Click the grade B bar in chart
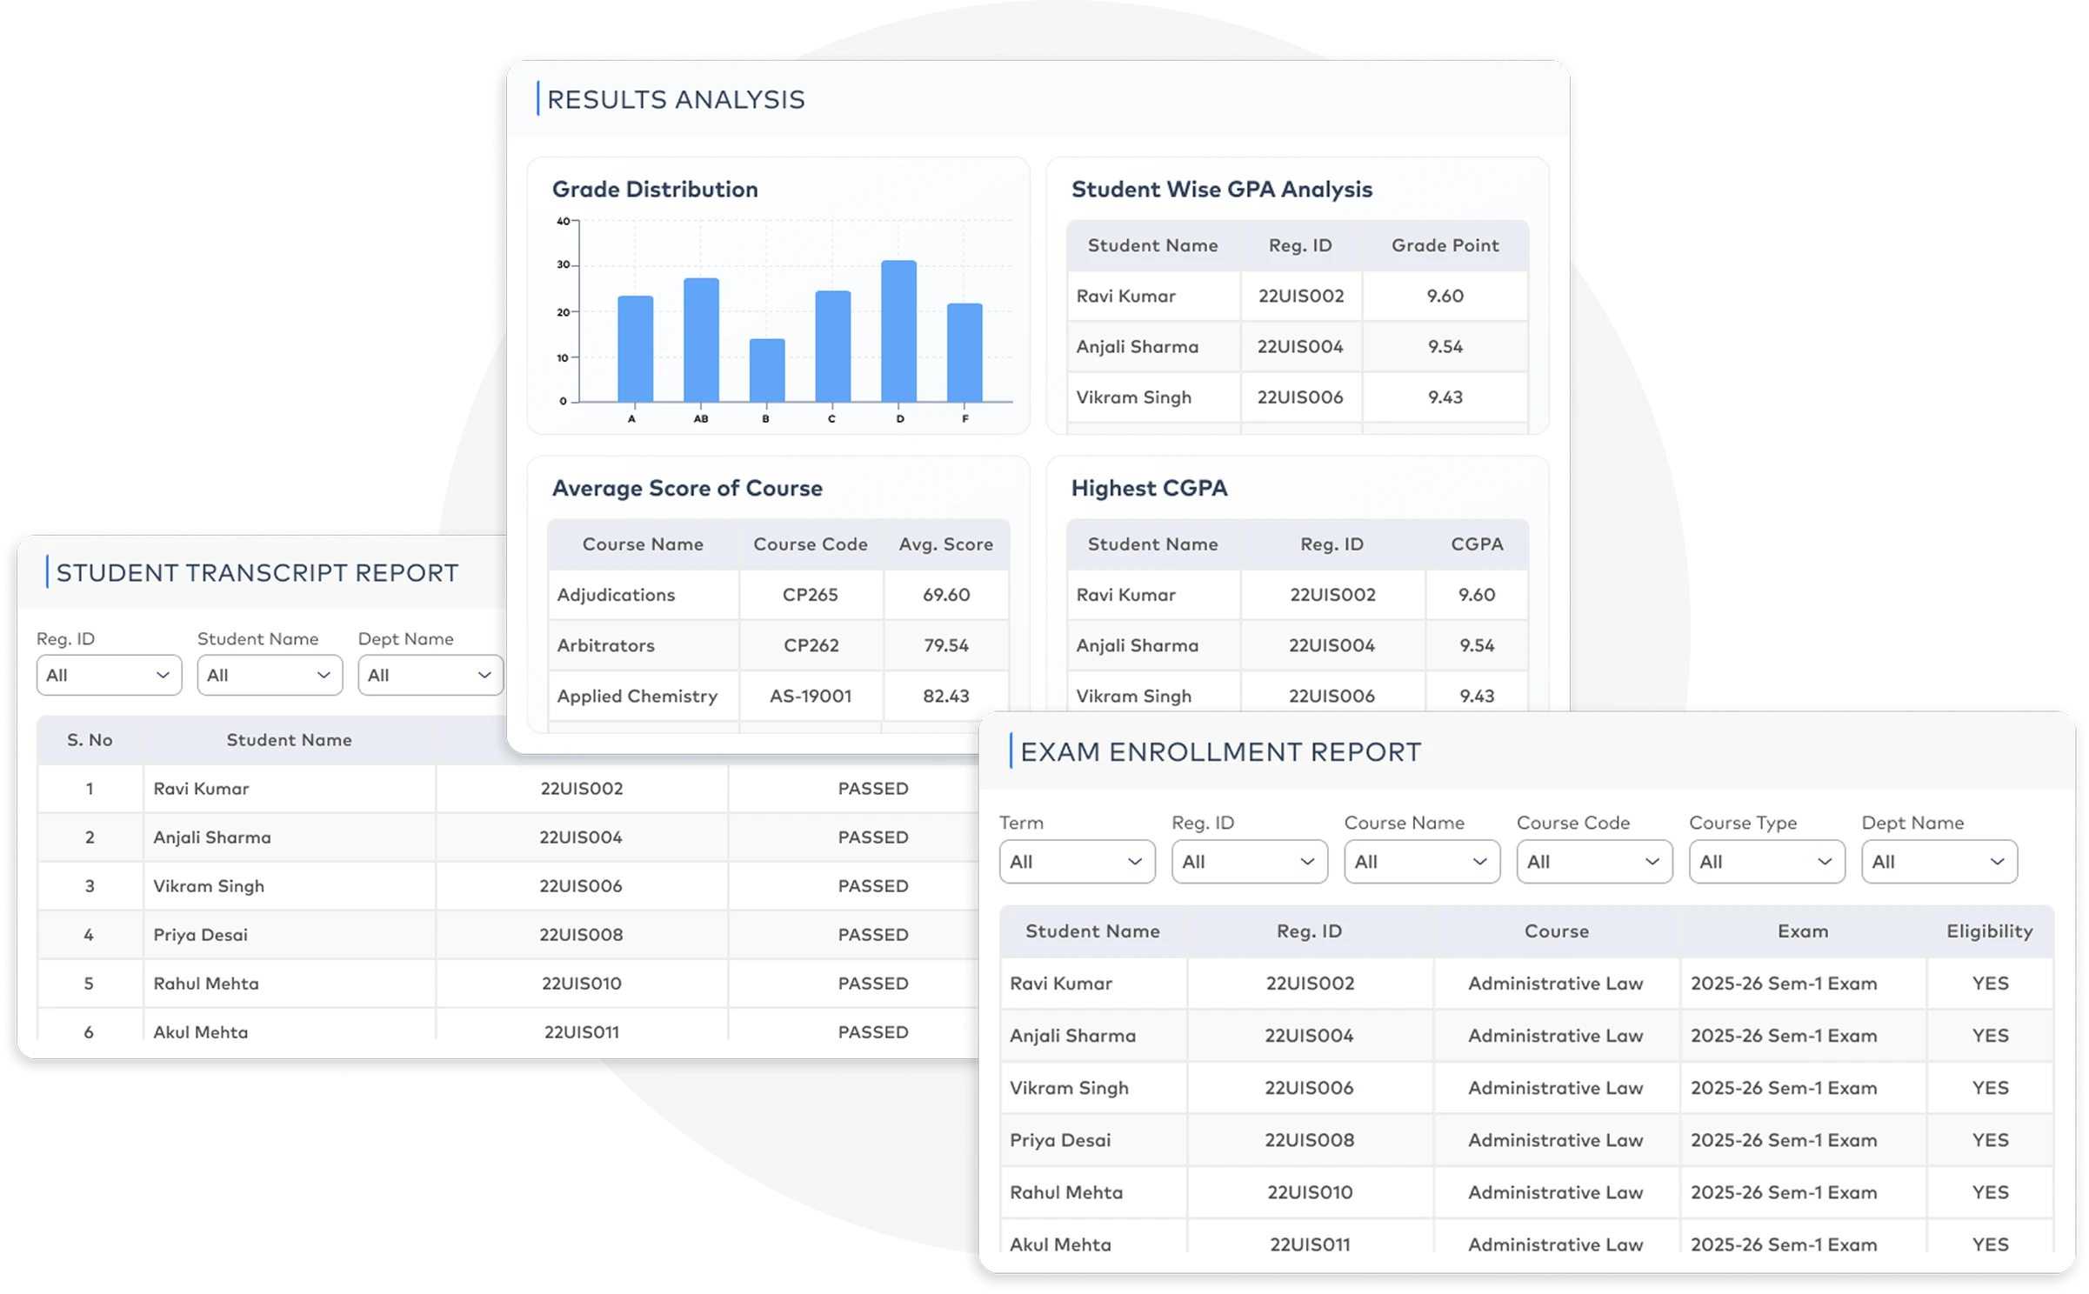 (x=767, y=370)
